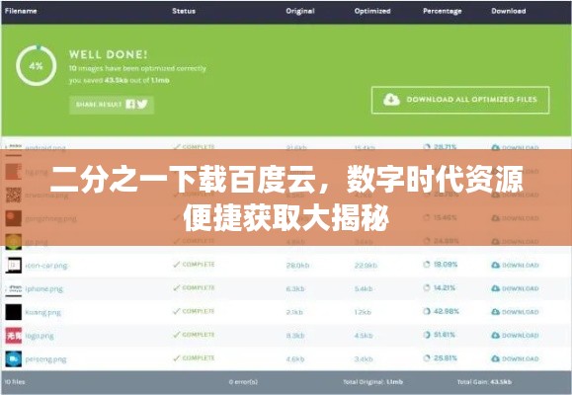This screenshot has width=572, height=395.
Task: Open the logo.png red thumbnail
Action: point(14,335)
